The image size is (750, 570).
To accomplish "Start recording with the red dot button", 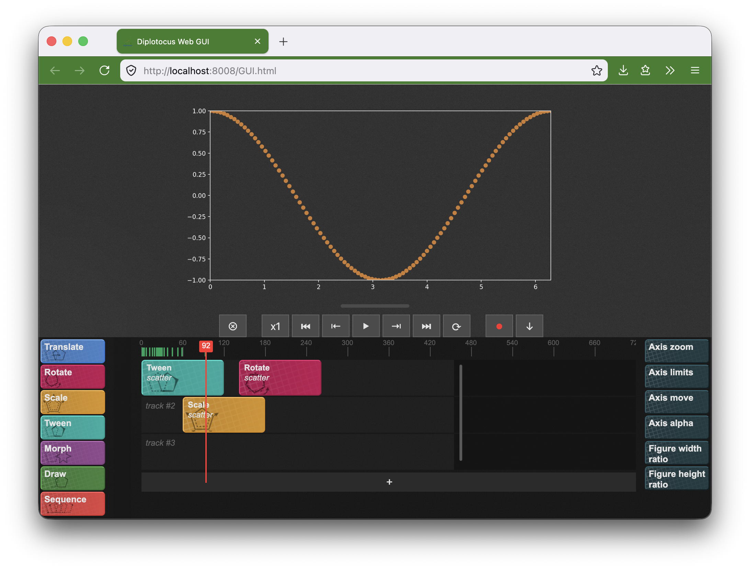I will pos(499,326).
